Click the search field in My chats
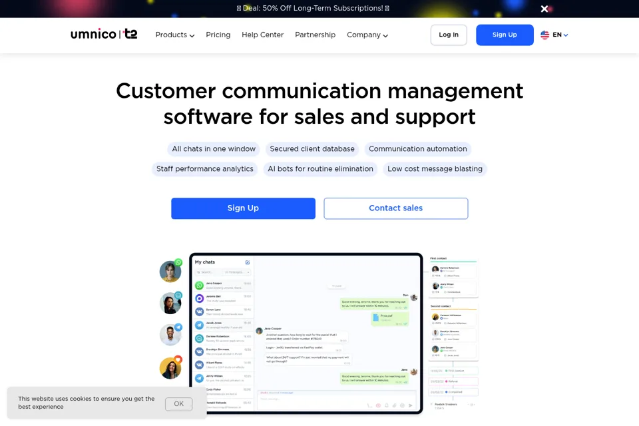The image size is (639, 426). click(x=208, y=272)
